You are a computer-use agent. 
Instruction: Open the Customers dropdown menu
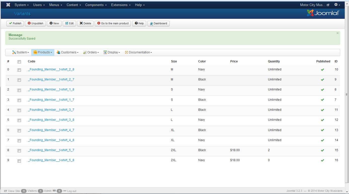67,52
